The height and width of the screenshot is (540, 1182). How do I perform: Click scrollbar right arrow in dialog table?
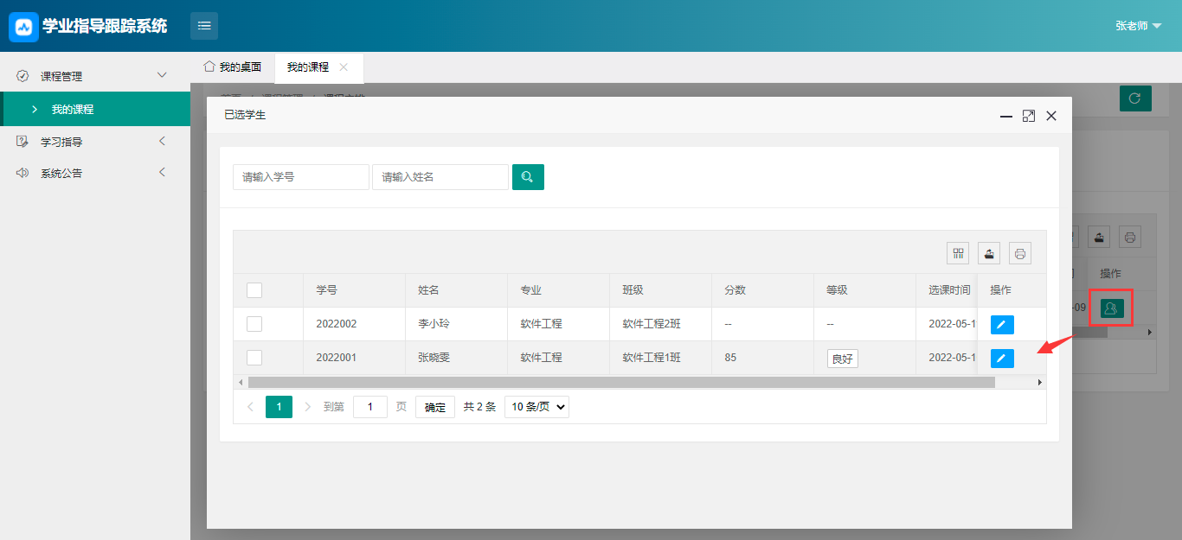click(1040, 382)
